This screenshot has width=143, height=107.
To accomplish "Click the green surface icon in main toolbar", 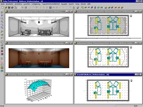I will point(86,7).
